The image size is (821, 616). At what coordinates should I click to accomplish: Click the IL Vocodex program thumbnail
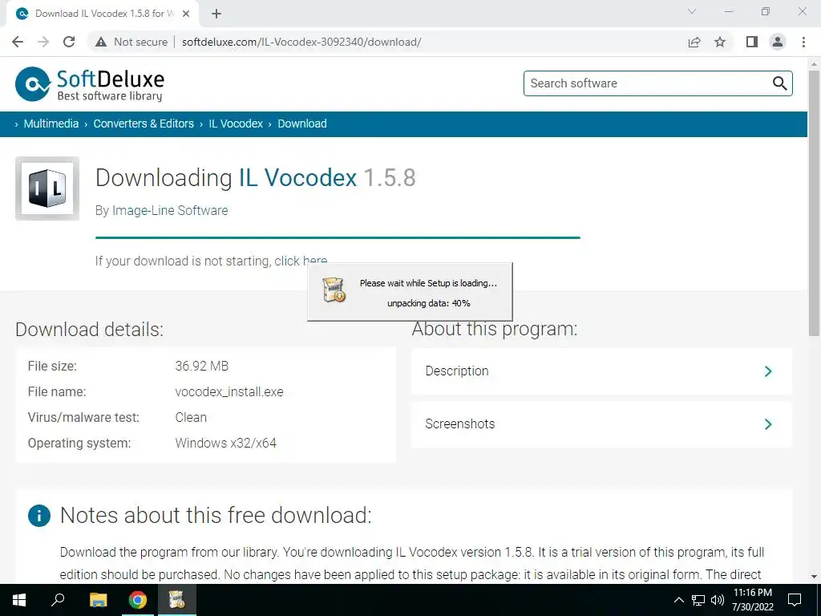(47, 188)
